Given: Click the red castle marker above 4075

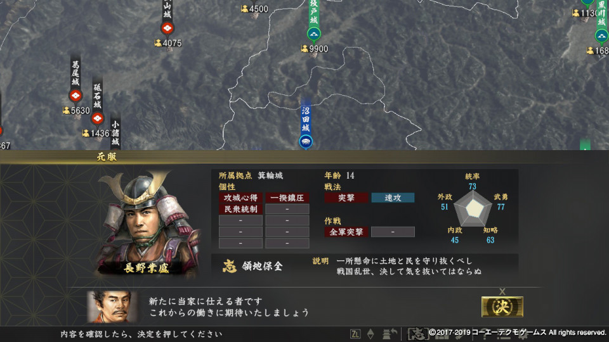Looking at the screenshot, I should [x=167, y=28].
